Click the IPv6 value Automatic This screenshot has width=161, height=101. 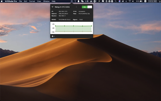pos(82,11)
